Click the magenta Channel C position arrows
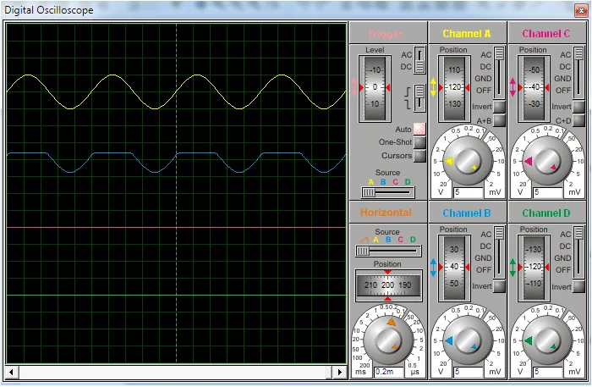 [513, 87]
